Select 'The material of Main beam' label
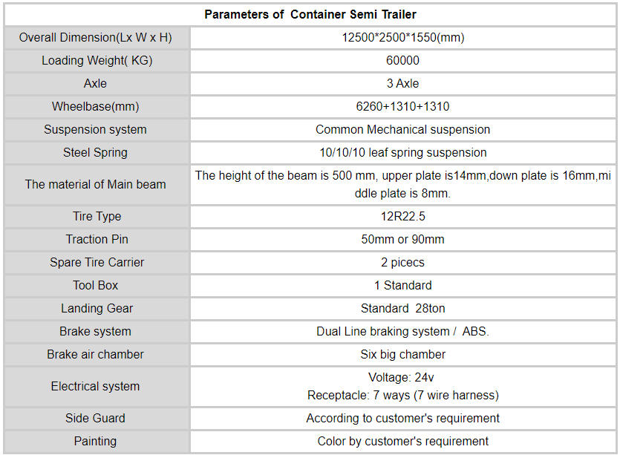620x455 pixels. click(96, 184)
